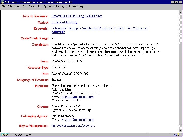Open the Options menu
The height and width of the screenshot is (137, 183).
coord(48,6)
